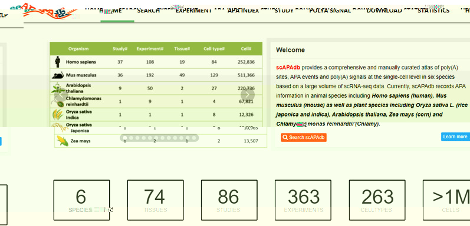Click the Welcome panel heading
The width and height of the screenshot is (470, 226).
(x=291, y=50)
